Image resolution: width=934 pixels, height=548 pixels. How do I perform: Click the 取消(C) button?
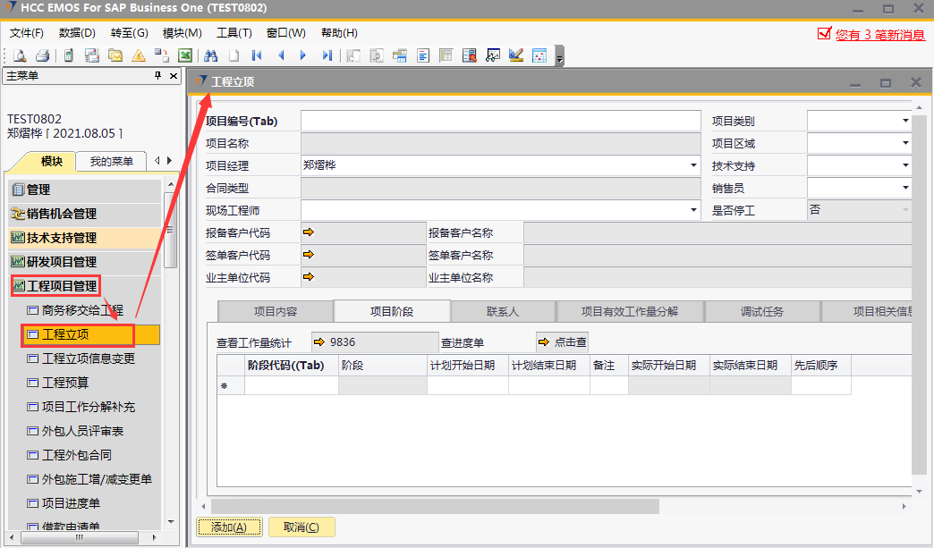click(301, 527)
